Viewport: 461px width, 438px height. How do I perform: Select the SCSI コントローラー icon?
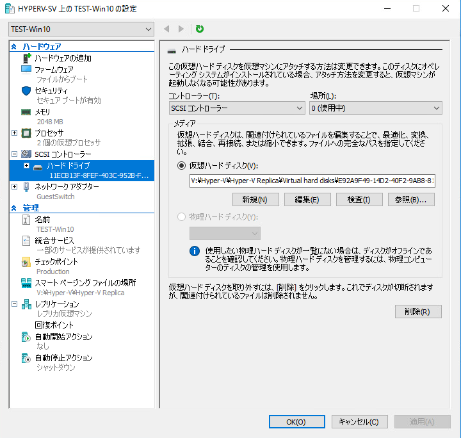[26, 154]
